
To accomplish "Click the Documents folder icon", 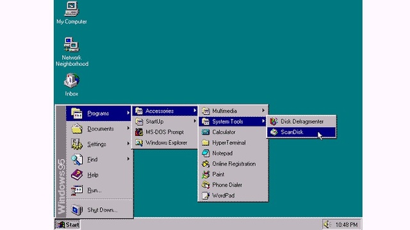I will click(77, 129).
